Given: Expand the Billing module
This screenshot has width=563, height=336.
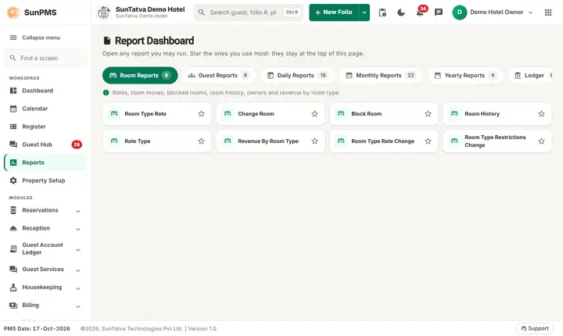Looking at the screenshot, I should [45, 305].
